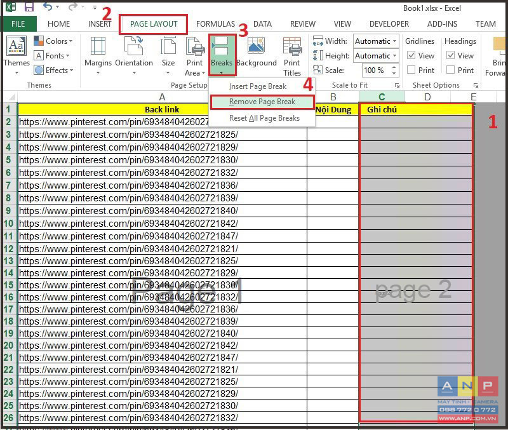Choose Insert Page Break

tap(262, 86)
